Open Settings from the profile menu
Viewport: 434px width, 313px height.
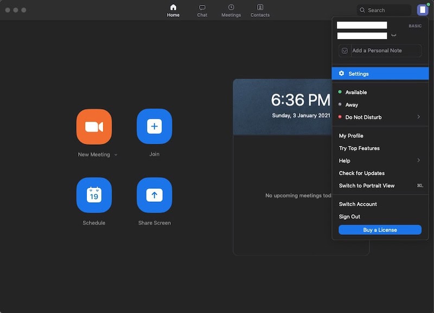click(x=359, y=74)
